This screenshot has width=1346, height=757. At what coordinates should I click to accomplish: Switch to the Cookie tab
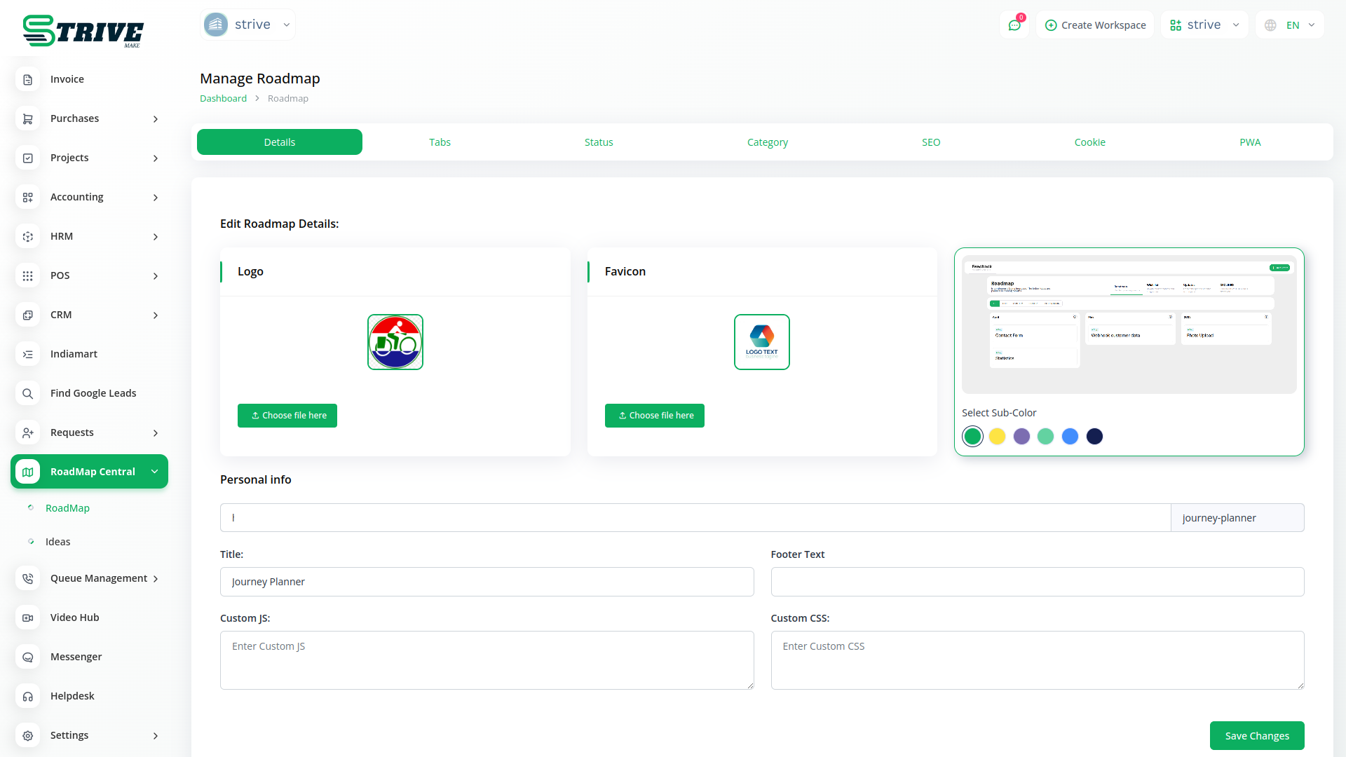(1089, 142)
